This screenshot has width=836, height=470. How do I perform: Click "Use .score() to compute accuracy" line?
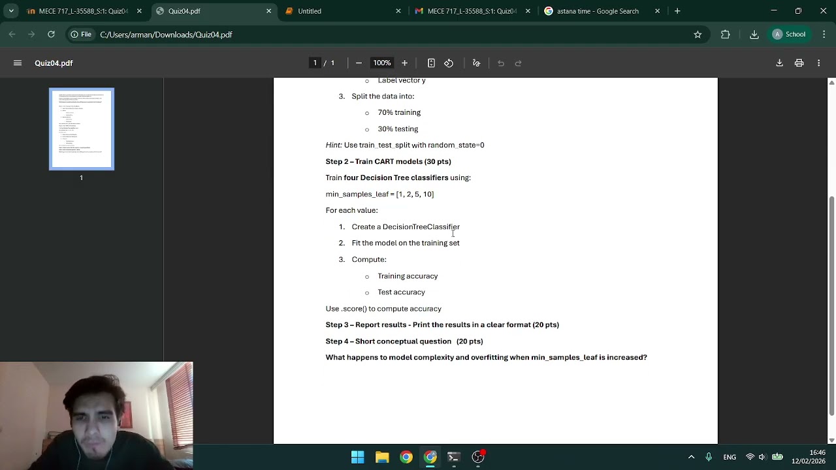pyautogui.click(x=383, y=309)
